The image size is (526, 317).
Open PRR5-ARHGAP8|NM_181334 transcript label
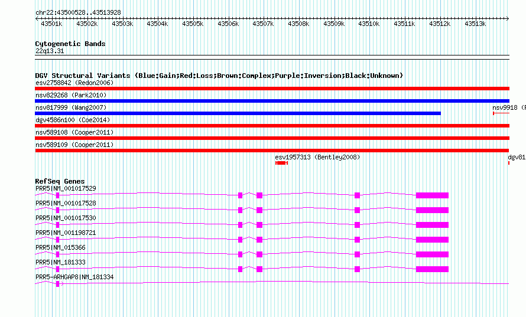point(74,277)
